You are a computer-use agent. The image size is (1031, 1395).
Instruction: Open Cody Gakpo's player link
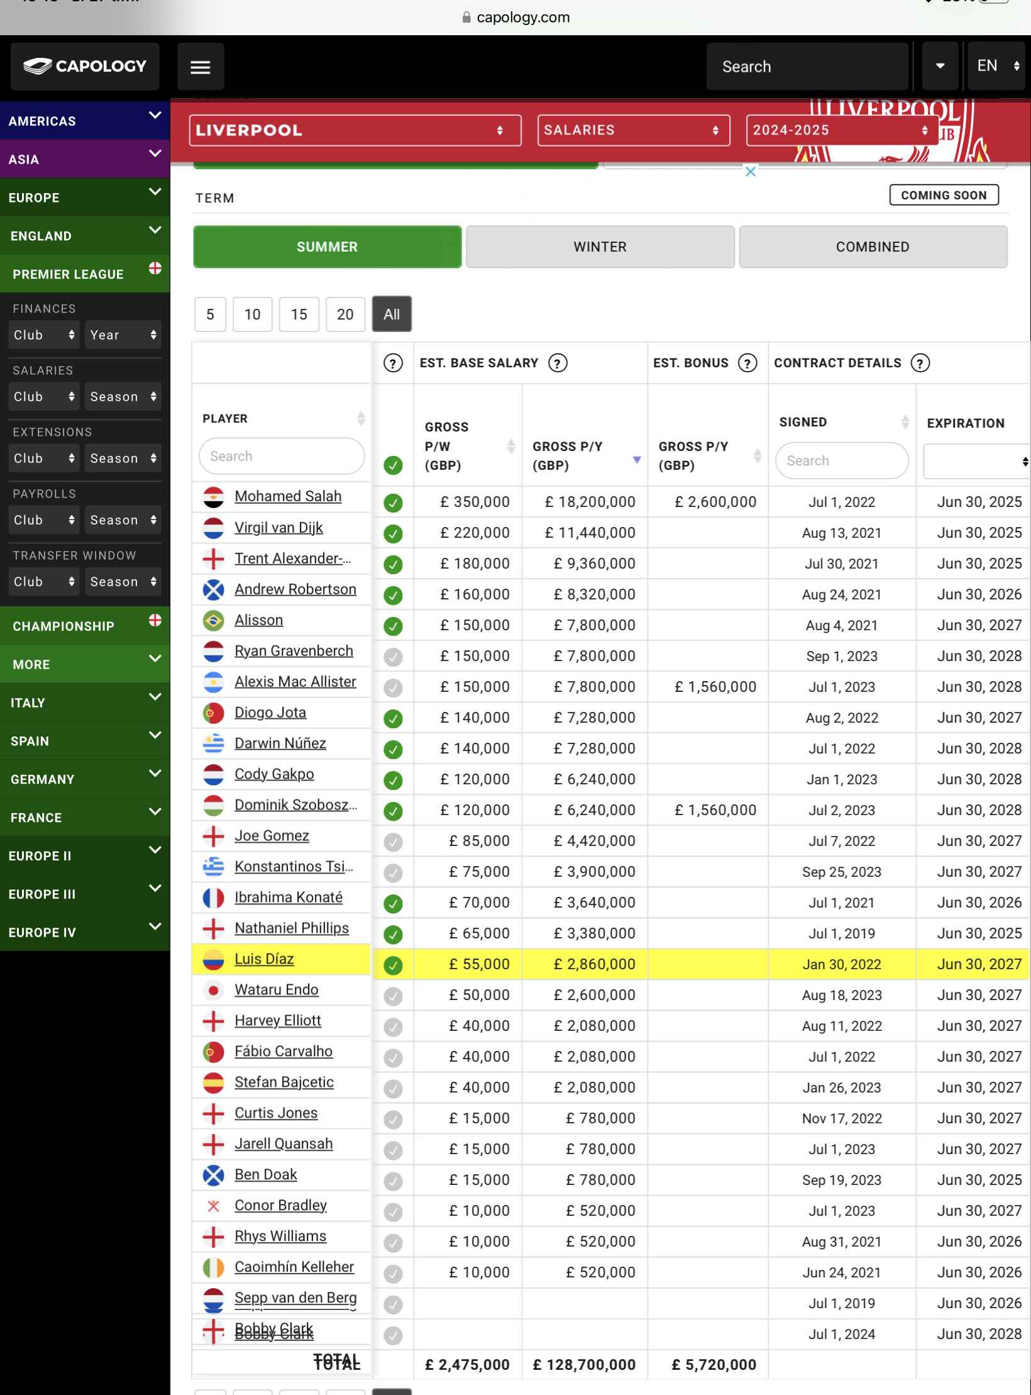click(x=274, y=774)
